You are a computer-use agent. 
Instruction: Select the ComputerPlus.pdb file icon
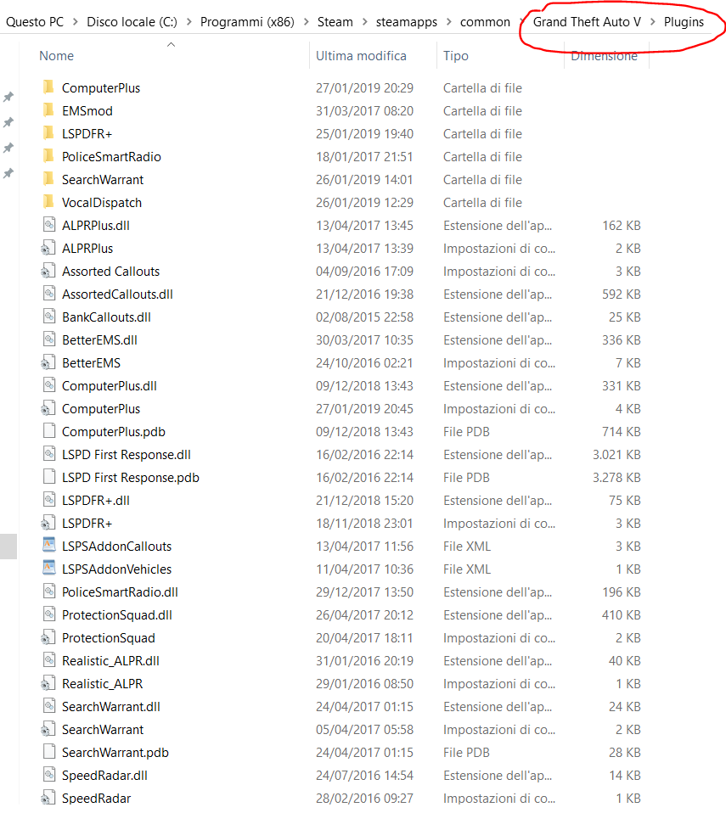click(48, 431)
